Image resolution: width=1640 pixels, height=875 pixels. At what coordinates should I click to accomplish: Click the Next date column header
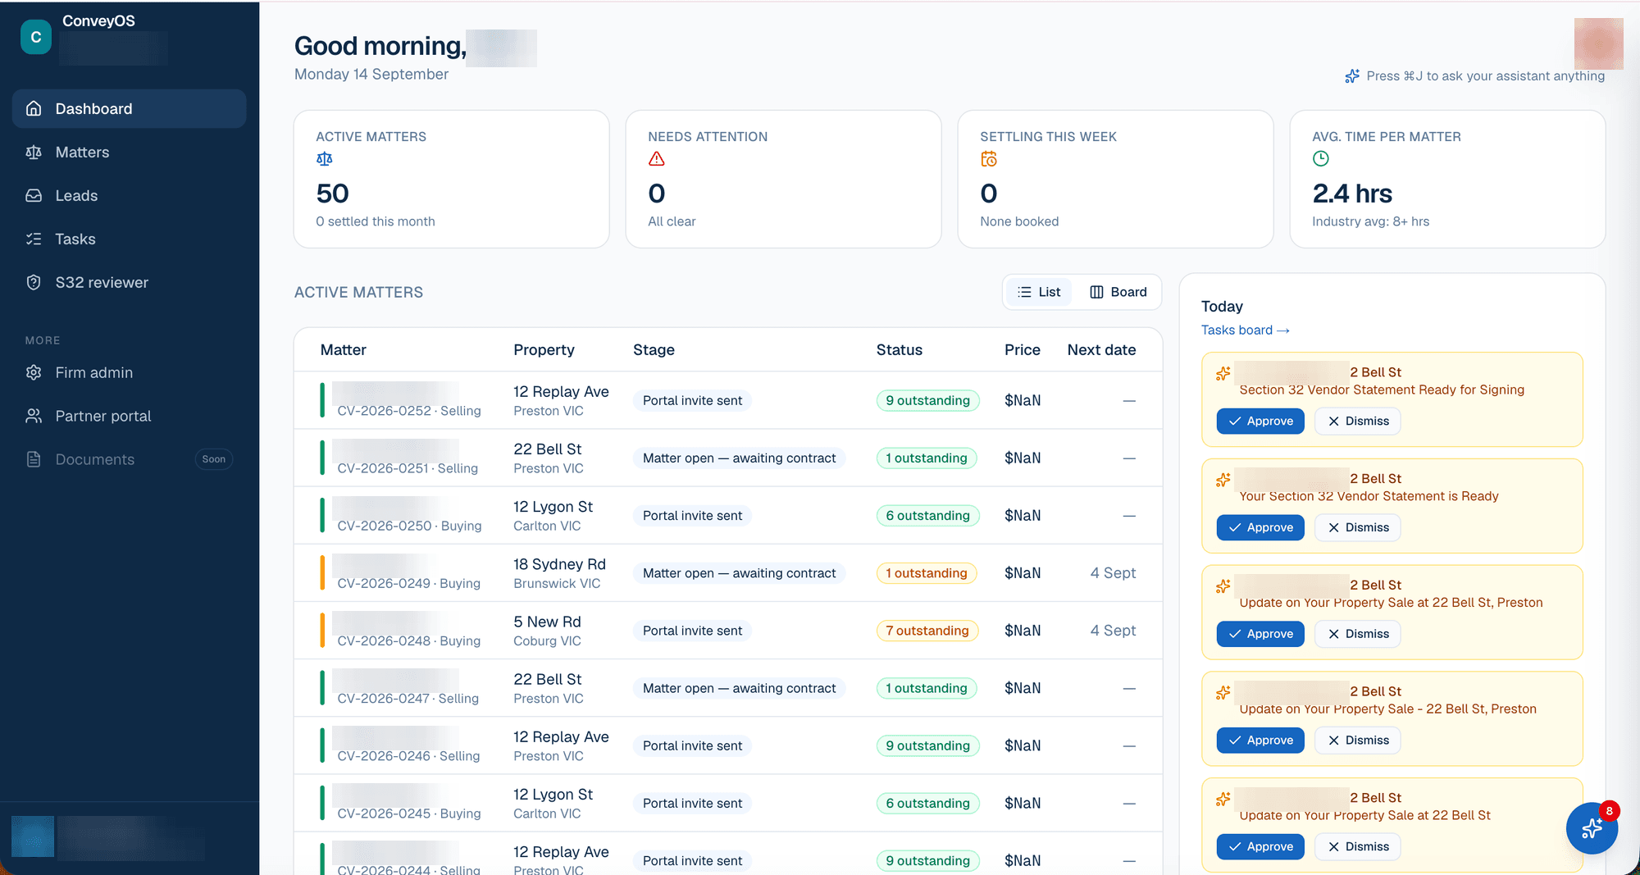point(1101,349)
